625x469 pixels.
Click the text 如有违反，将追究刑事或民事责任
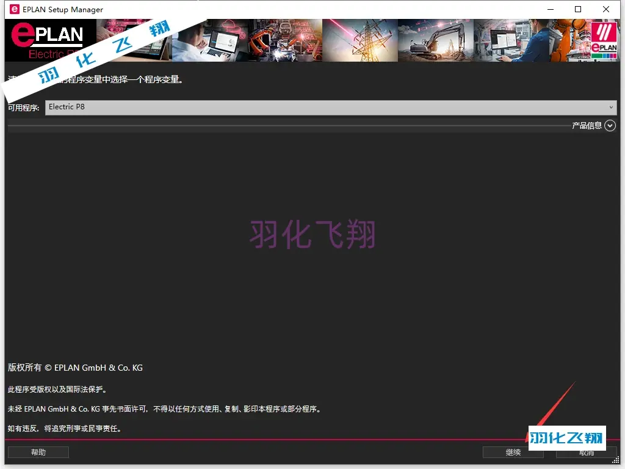[x=65, y=428]
